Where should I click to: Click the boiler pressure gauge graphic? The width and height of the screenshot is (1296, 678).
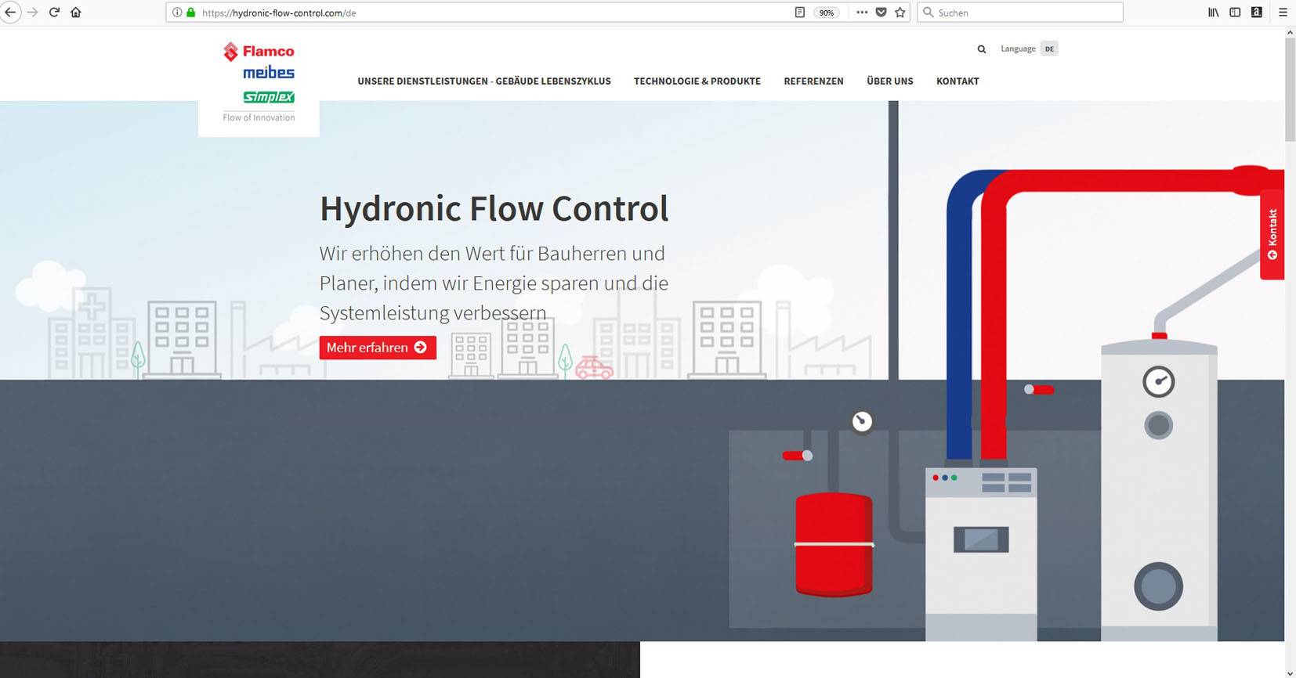1159,382
